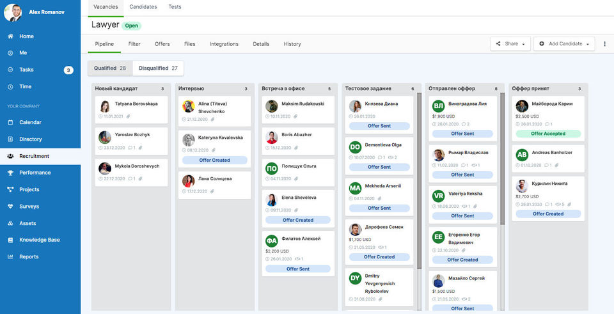This screenshot has height=314, width=614.
Task: Click Offer Accepted on Майборода Карим's card
Action: tap(548, 134)
